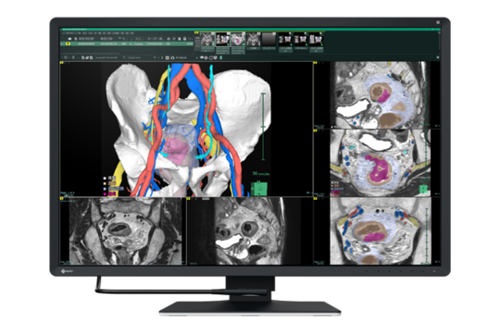The width and height of the screenshot is (500, 333).
Task: Click the yellow marker of the coronal MRI view
Action: [x=61, y=199]
